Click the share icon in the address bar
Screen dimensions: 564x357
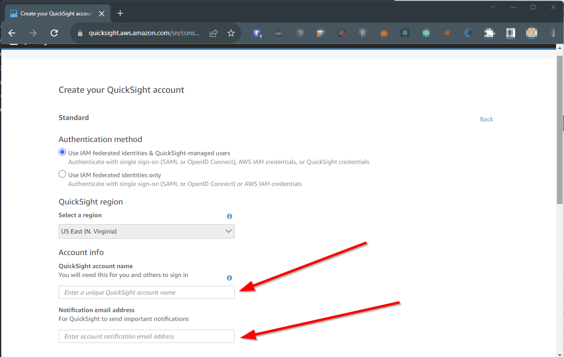(x=214, y=33)
